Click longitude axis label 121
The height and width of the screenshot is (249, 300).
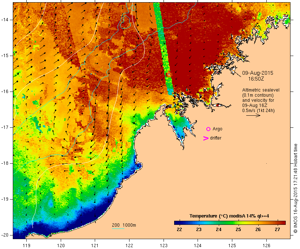(95, 246)
